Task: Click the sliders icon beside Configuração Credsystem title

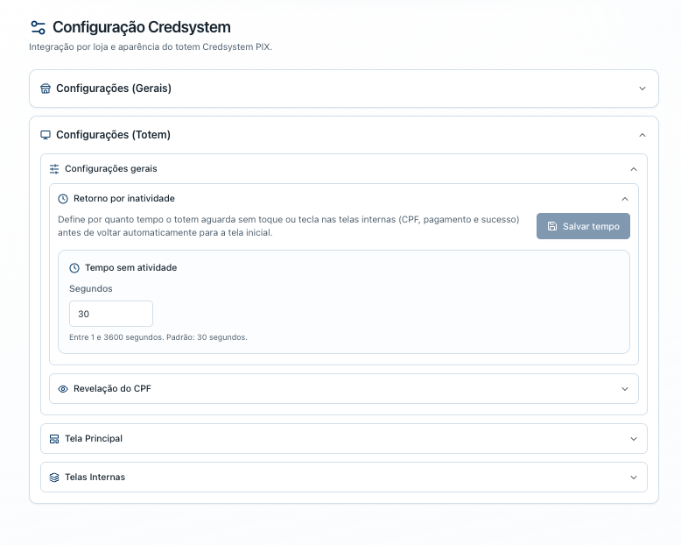Action: coord(39,27)
